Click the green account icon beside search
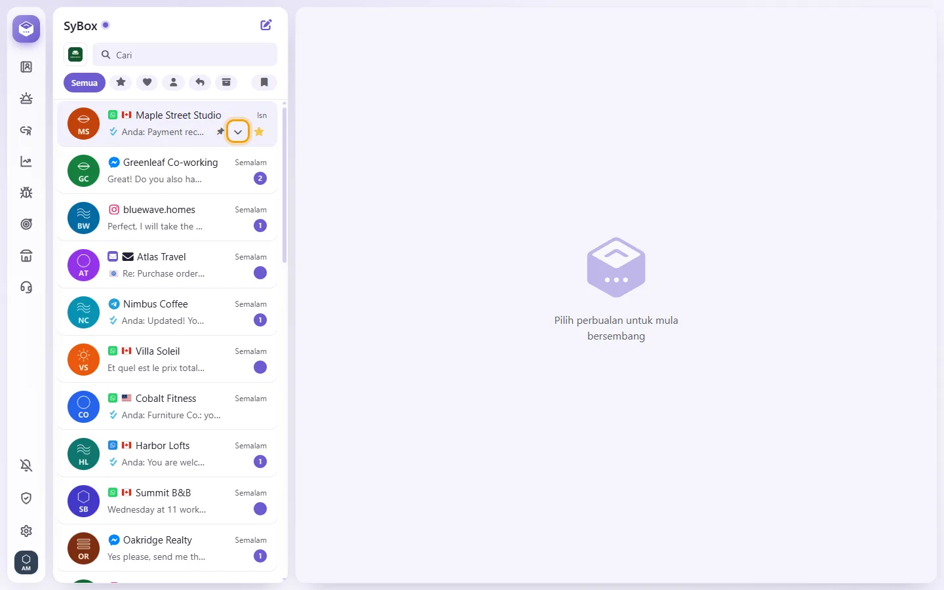The width and height of the screenshot is (944, 590). [75, 54]
